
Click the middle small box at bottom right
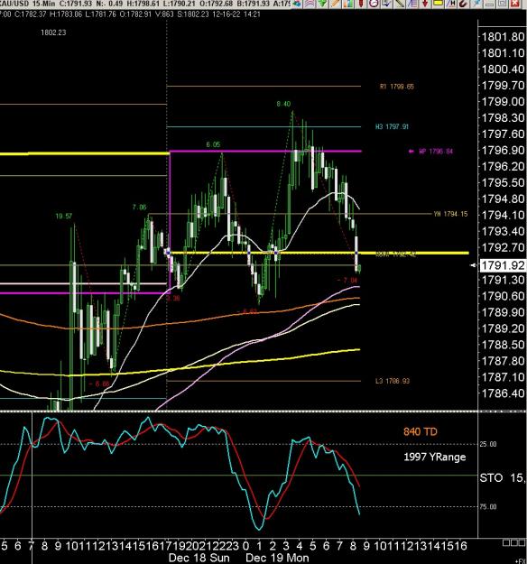514,542
